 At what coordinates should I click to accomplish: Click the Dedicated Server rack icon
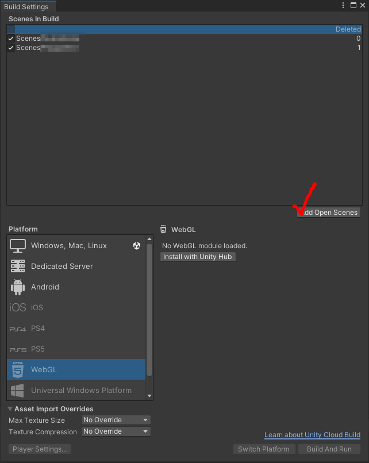[18, 266]
